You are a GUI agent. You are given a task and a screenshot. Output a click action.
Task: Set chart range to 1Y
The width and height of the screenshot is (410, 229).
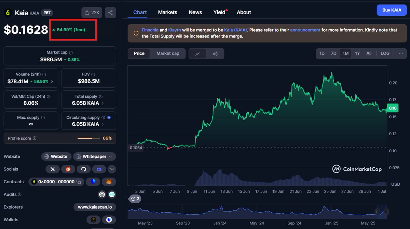[x=357, y=54]
